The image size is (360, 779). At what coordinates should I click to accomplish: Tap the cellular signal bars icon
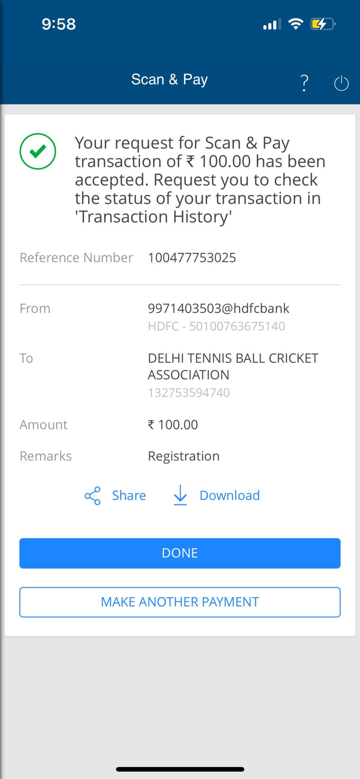(x=272, y=24)
